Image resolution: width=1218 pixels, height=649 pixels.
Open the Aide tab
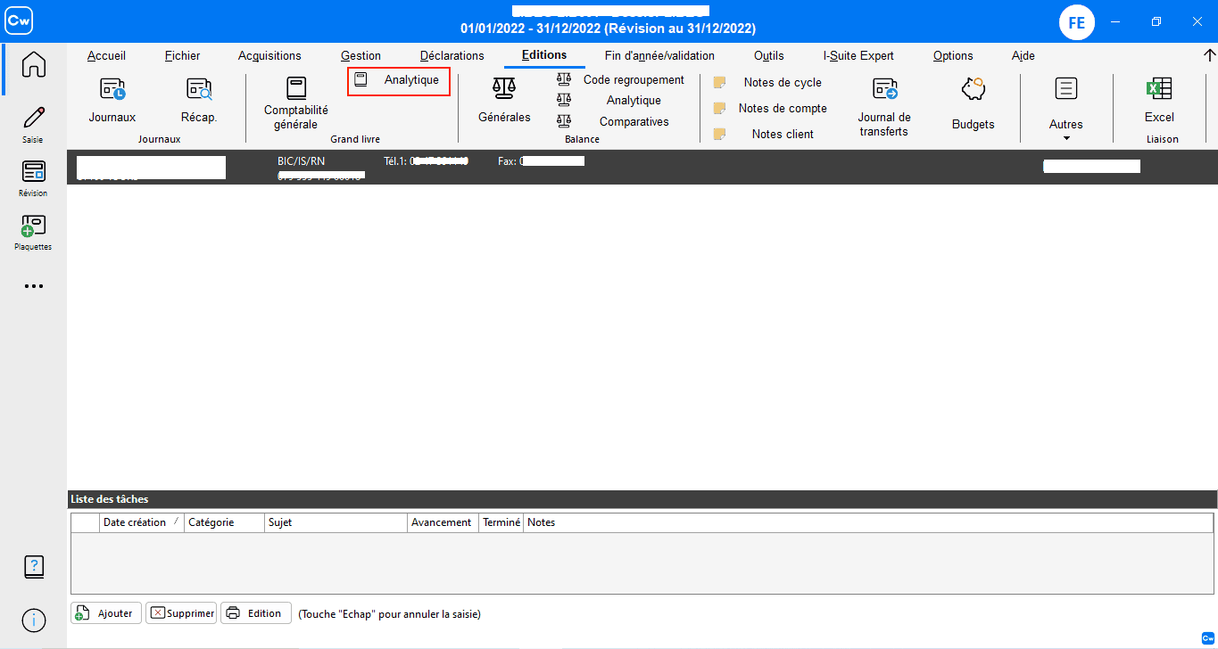pos(1023,55)
